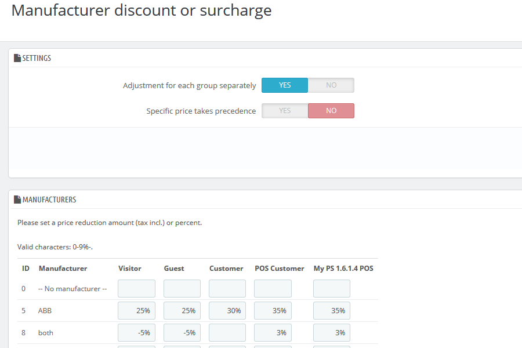Set group adjustment toggle to NO
The image size is (522, 348).
coord(331,85)
